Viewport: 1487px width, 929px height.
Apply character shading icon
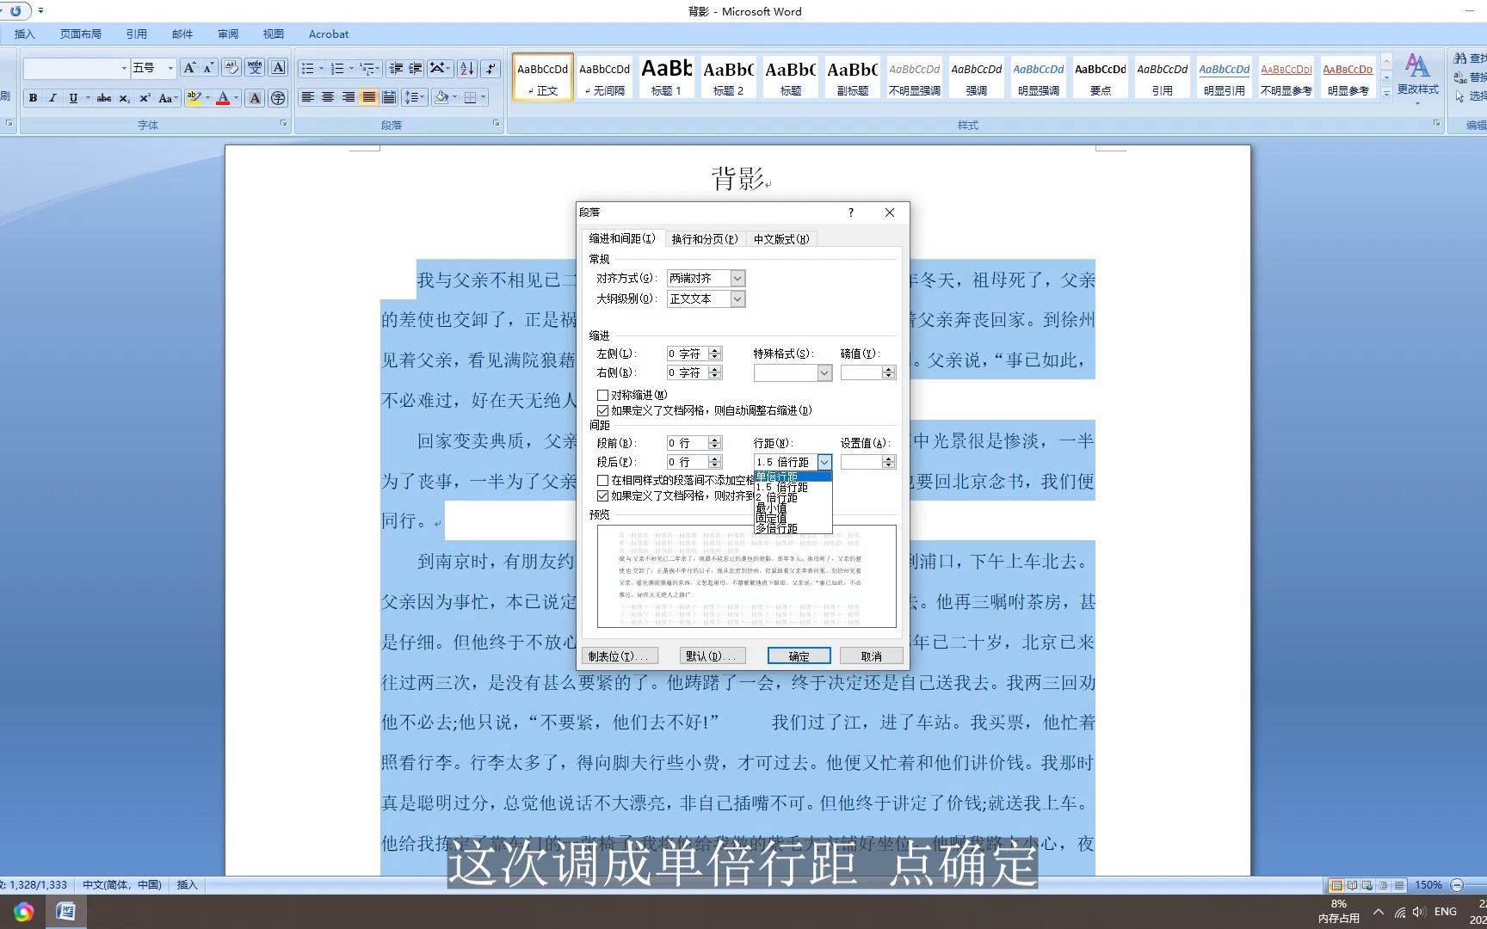tap(255, 98)
